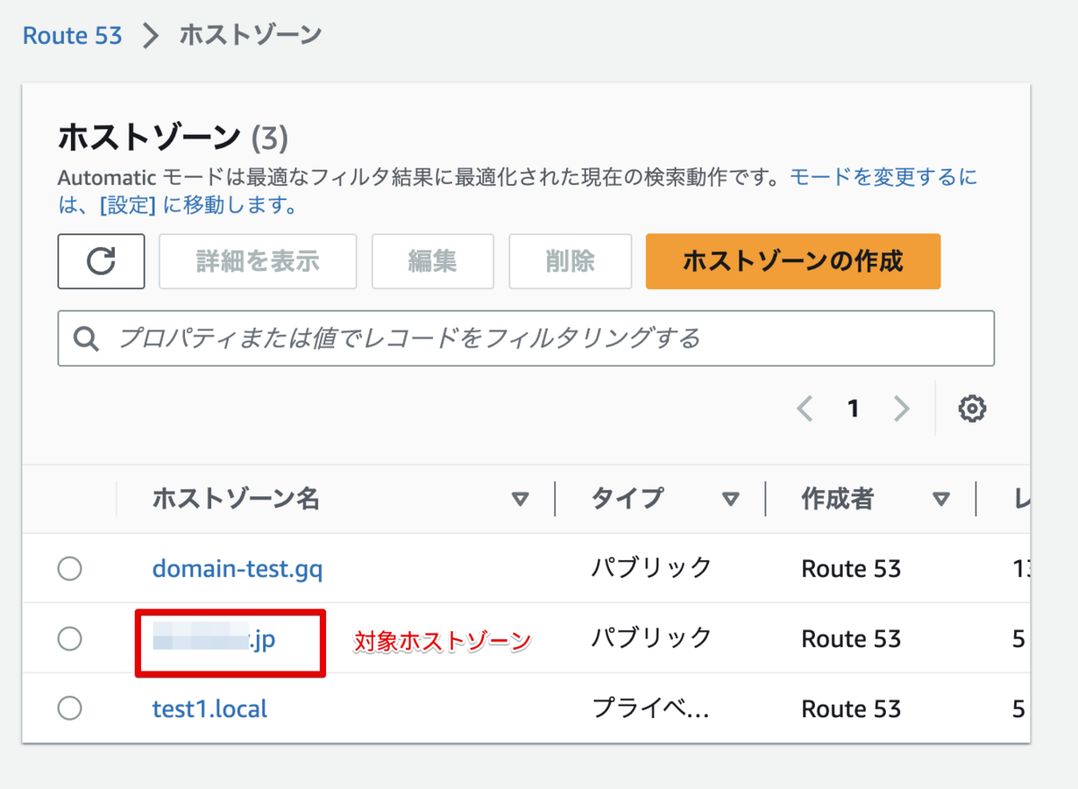Click the refresh hosted zones icon

pyautogui.click(x=102, y=261)
